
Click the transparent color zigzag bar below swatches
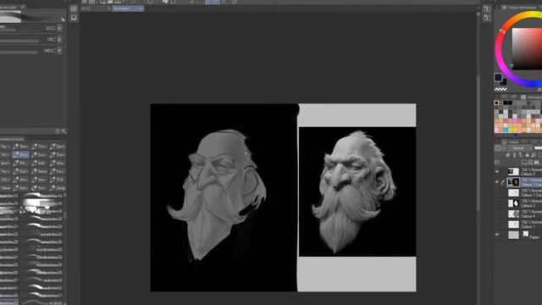[501, 89]
